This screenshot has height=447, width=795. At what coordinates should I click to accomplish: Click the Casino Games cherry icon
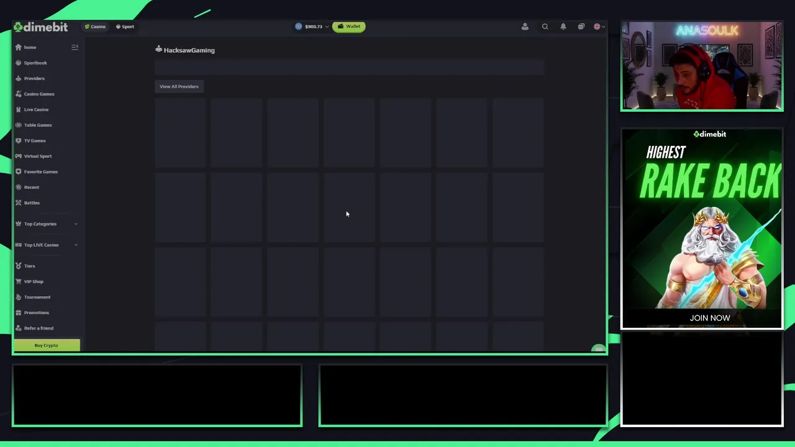tap(18, 94)
